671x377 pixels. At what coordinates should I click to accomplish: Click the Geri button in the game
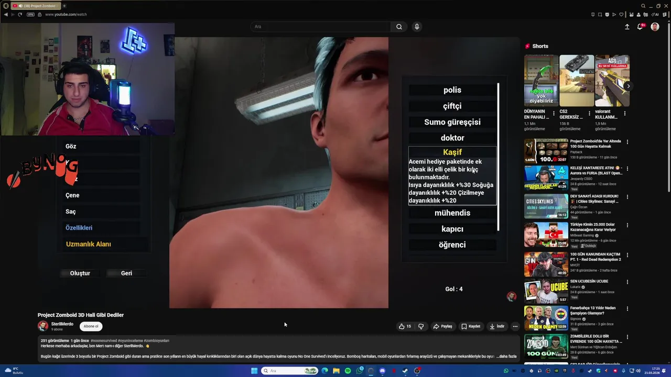click(x=126, y=273)
